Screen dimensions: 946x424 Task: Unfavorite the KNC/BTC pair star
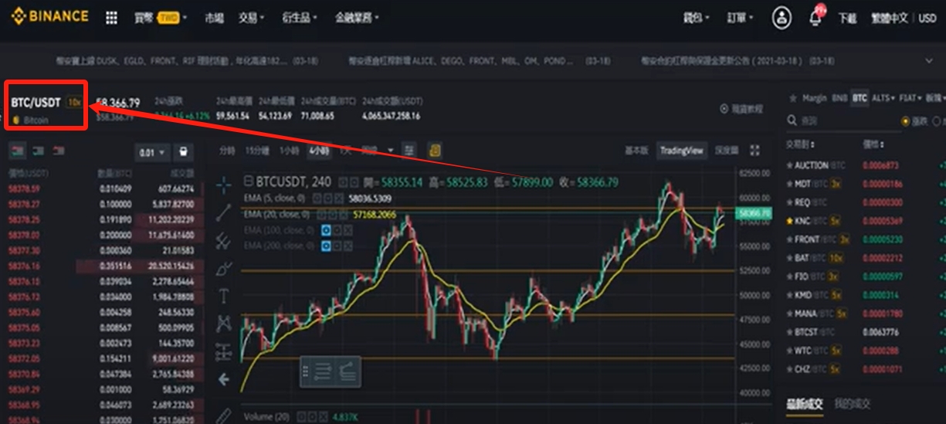pos(789,221)
